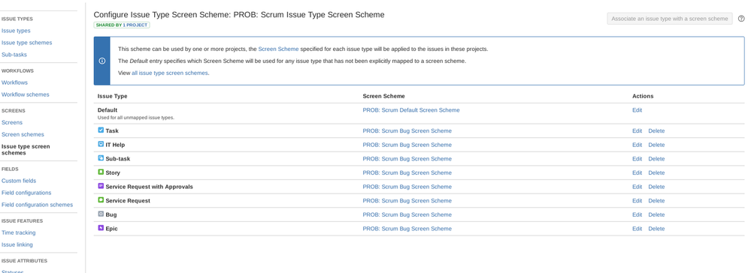Delete the Task mapping

point(656,130)
